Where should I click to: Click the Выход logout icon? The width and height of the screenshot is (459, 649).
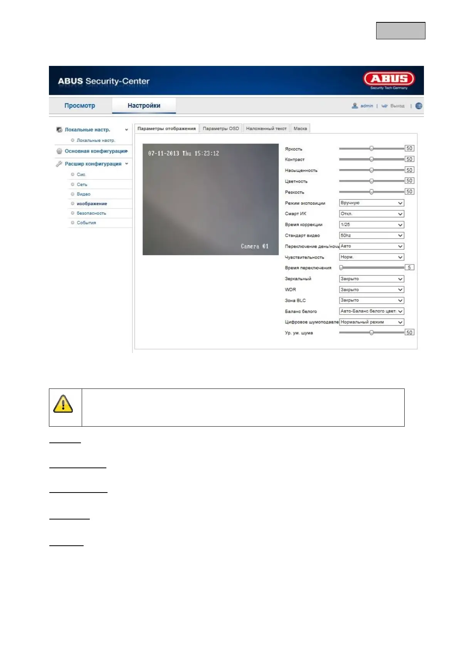click(x=384, y=106)
